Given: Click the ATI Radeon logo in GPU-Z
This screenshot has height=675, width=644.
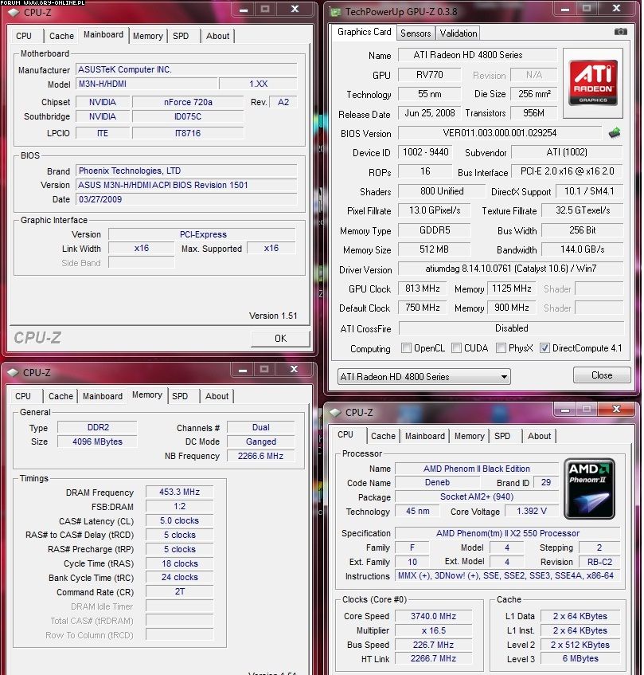Looking at the screenshot, I should point(593,83).
